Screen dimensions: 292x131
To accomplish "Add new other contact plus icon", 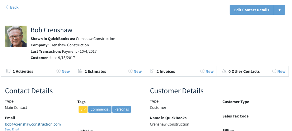I will pyautogui.click(x=274, y=71).
